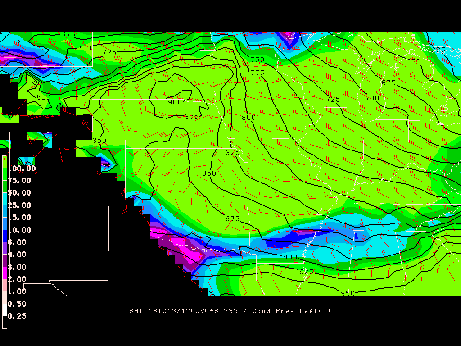Click the 625 contour label near top right
This screenshot has width=461, height=346.
point(438,50)
